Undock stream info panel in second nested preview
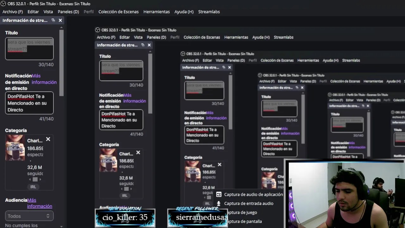 [224, 67]
